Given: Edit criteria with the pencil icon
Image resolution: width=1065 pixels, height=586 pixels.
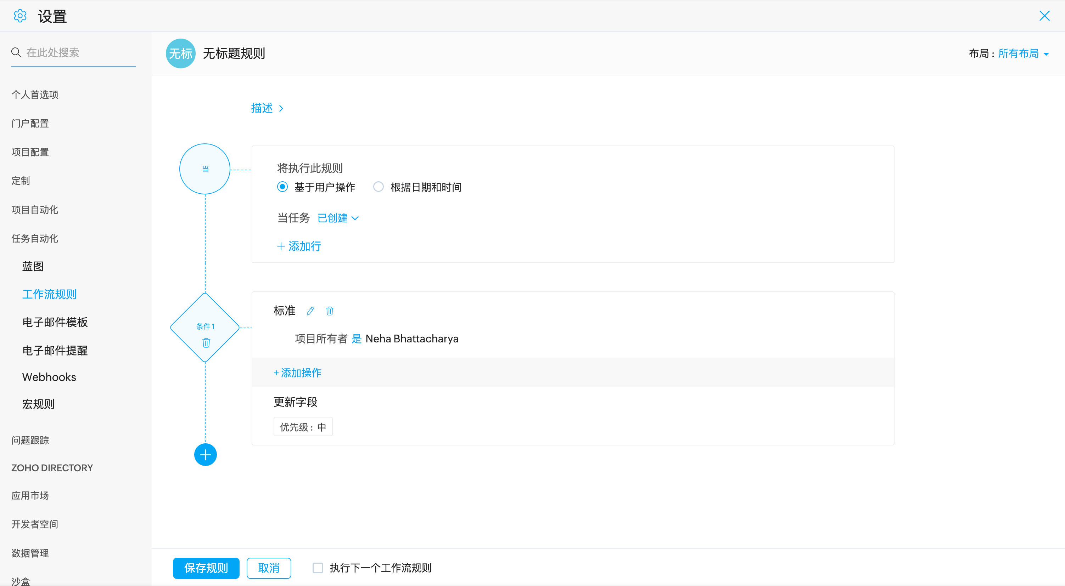Looking at the screenshot, I should 310,311.
